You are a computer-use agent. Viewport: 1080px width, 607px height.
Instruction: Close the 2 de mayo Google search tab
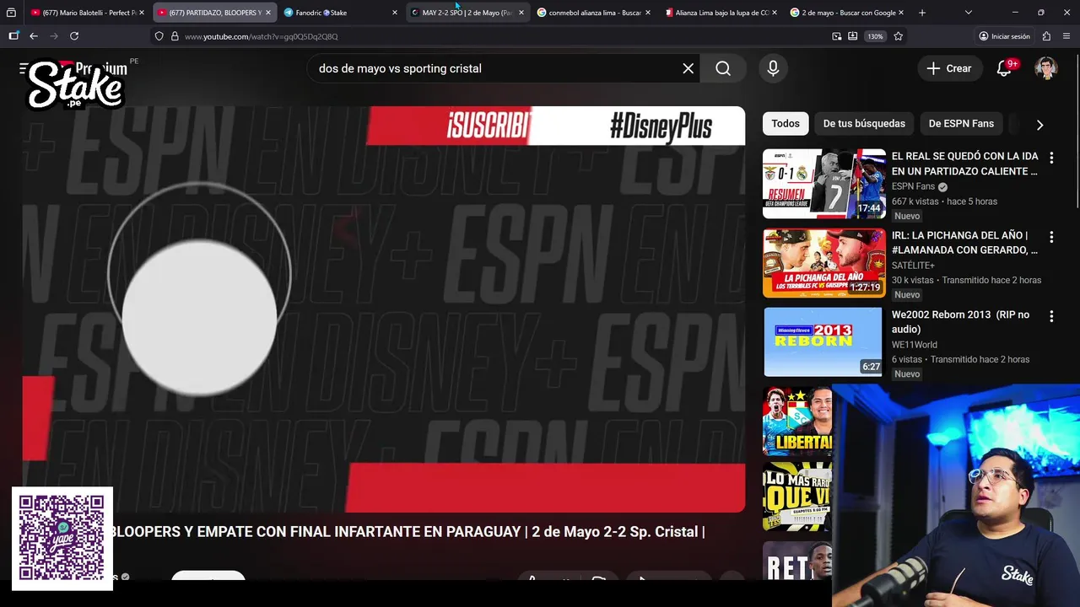901,13
